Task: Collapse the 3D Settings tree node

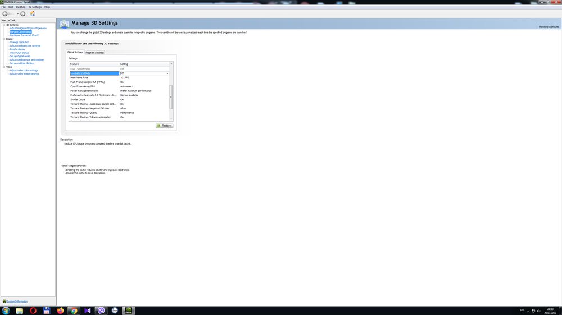Action: 4,25
